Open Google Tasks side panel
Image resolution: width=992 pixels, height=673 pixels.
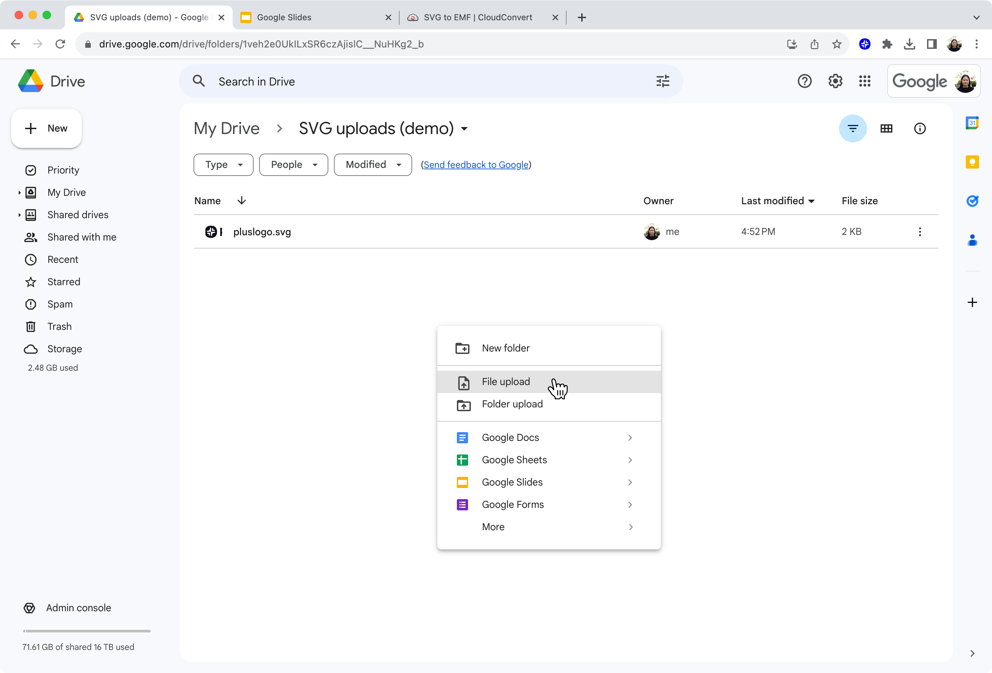click(972, 200)
